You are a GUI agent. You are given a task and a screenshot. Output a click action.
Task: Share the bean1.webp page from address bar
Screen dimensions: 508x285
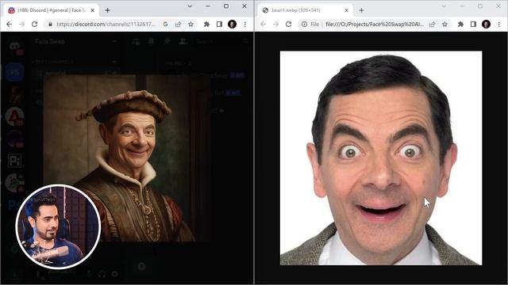tap(432, 25)
